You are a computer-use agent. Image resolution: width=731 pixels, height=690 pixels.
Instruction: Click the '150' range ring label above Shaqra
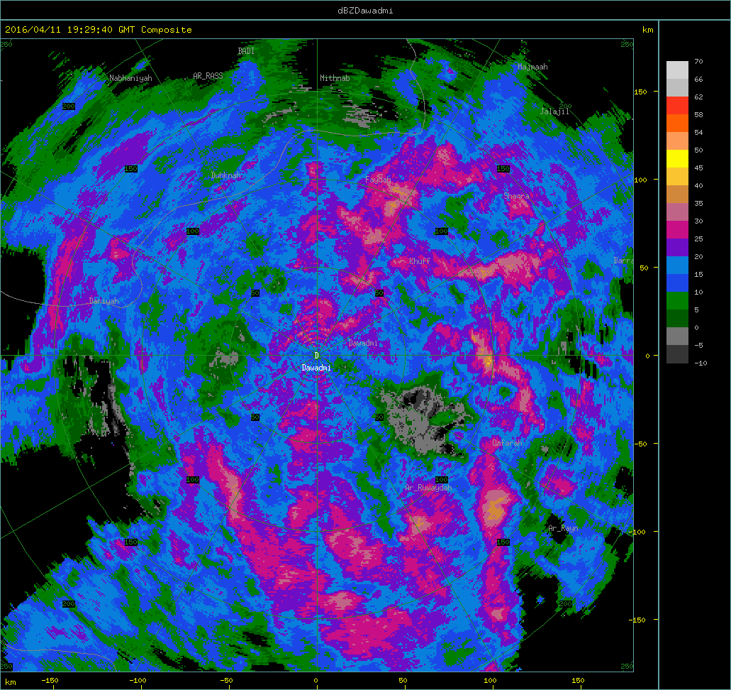(x=503, y=168)
